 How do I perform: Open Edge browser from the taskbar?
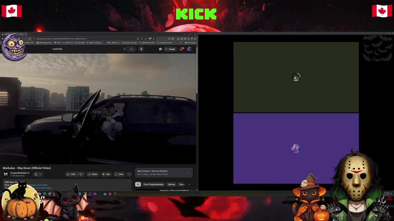tap(45, 194)
